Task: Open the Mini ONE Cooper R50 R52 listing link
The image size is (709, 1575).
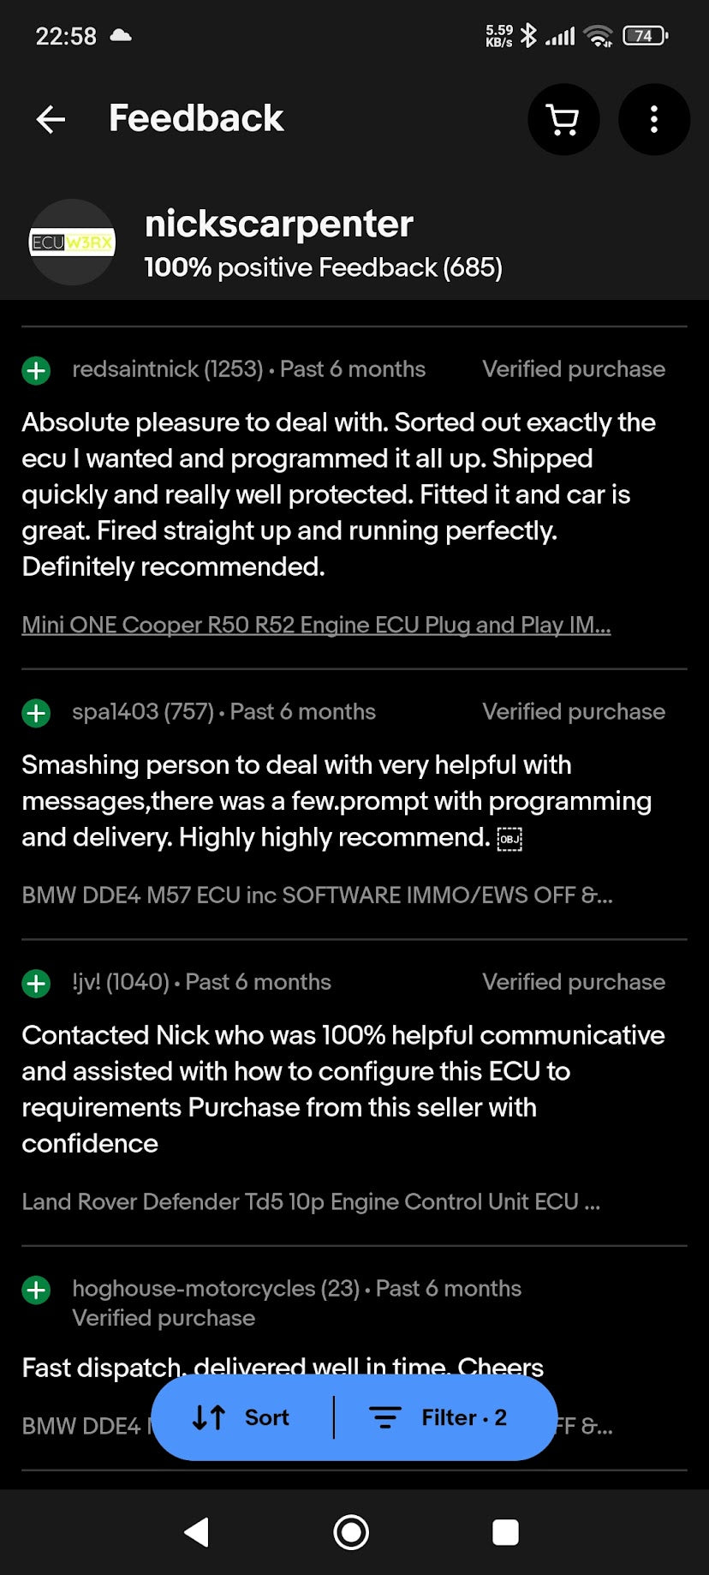Action: (316, 625)
